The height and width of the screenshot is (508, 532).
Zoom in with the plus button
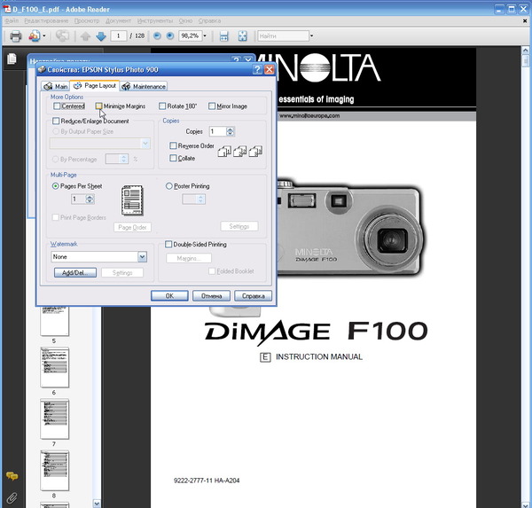click(170, 35)
